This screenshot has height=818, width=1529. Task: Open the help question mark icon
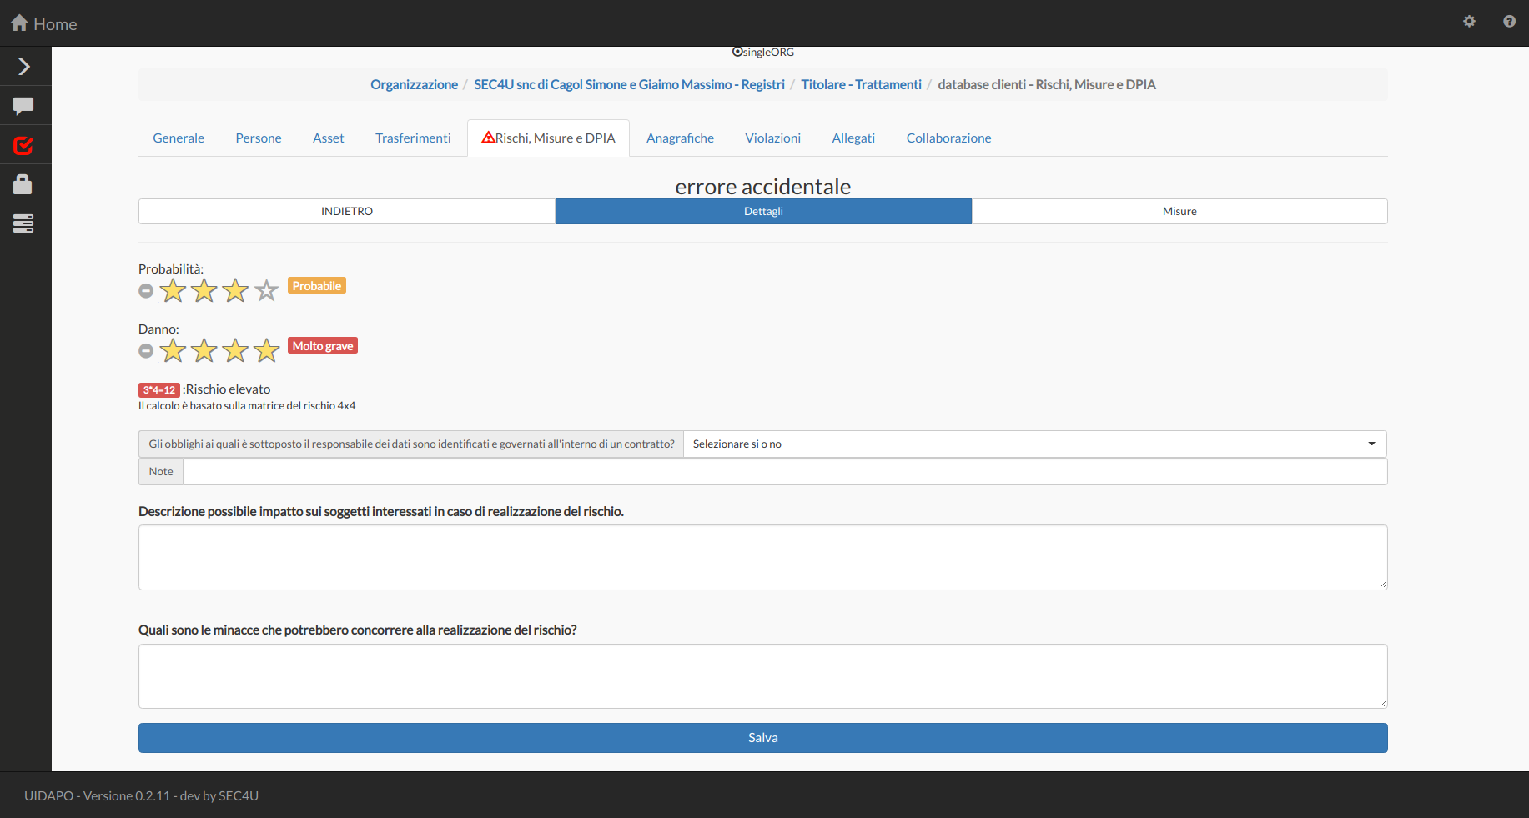pos(1510,22)
